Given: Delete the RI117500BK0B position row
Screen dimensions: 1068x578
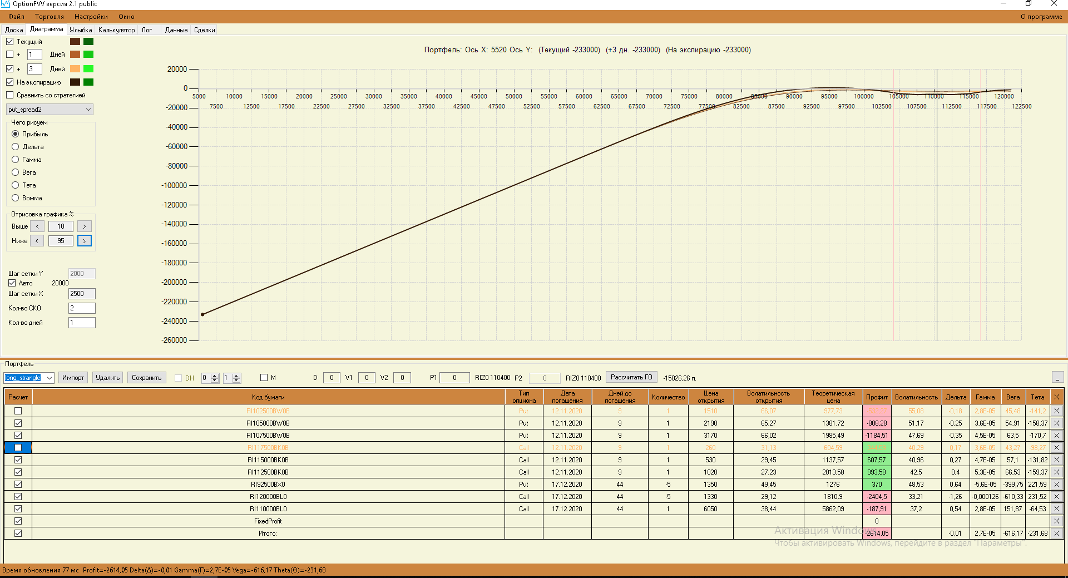Looking at the screenshot, I should [1056, 448].
